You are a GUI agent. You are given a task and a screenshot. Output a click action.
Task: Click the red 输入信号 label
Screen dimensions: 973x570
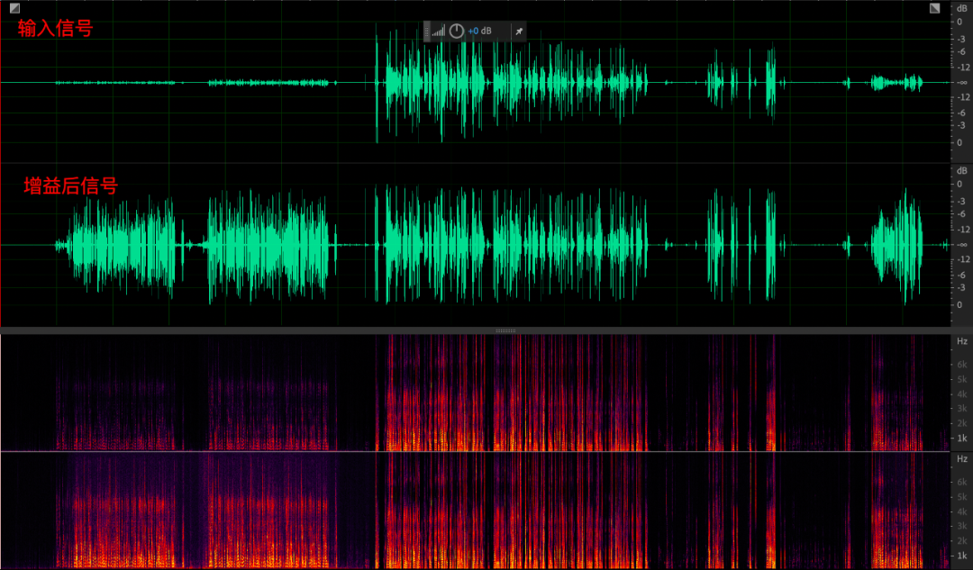[55, 29]
